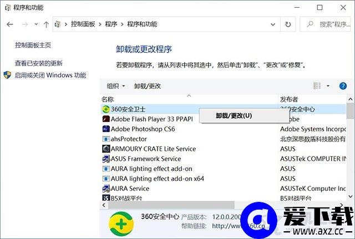Screen dimensions: 355x239
Task: Click publisher ASUSTek COMPUTER cell
Action: [313, 159]
